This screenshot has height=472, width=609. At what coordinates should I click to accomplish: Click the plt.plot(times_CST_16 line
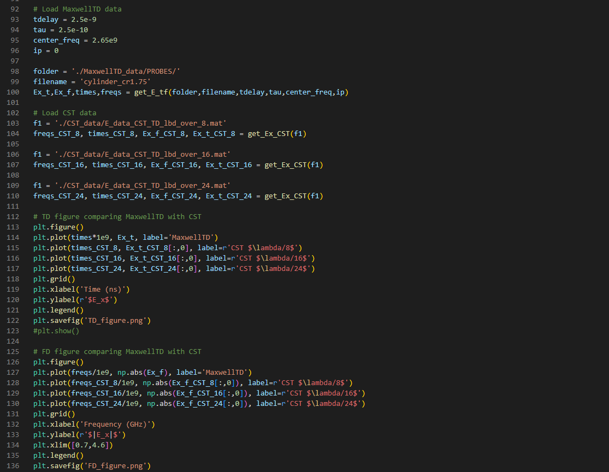point(174,258)
